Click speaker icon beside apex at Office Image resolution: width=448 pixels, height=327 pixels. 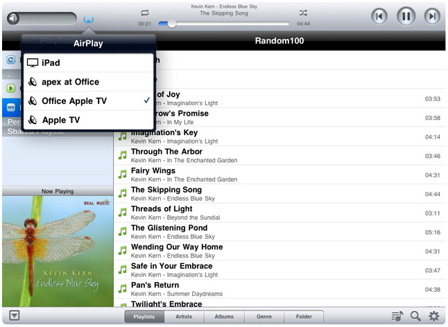pyautogui.click(x=33, y=82)
